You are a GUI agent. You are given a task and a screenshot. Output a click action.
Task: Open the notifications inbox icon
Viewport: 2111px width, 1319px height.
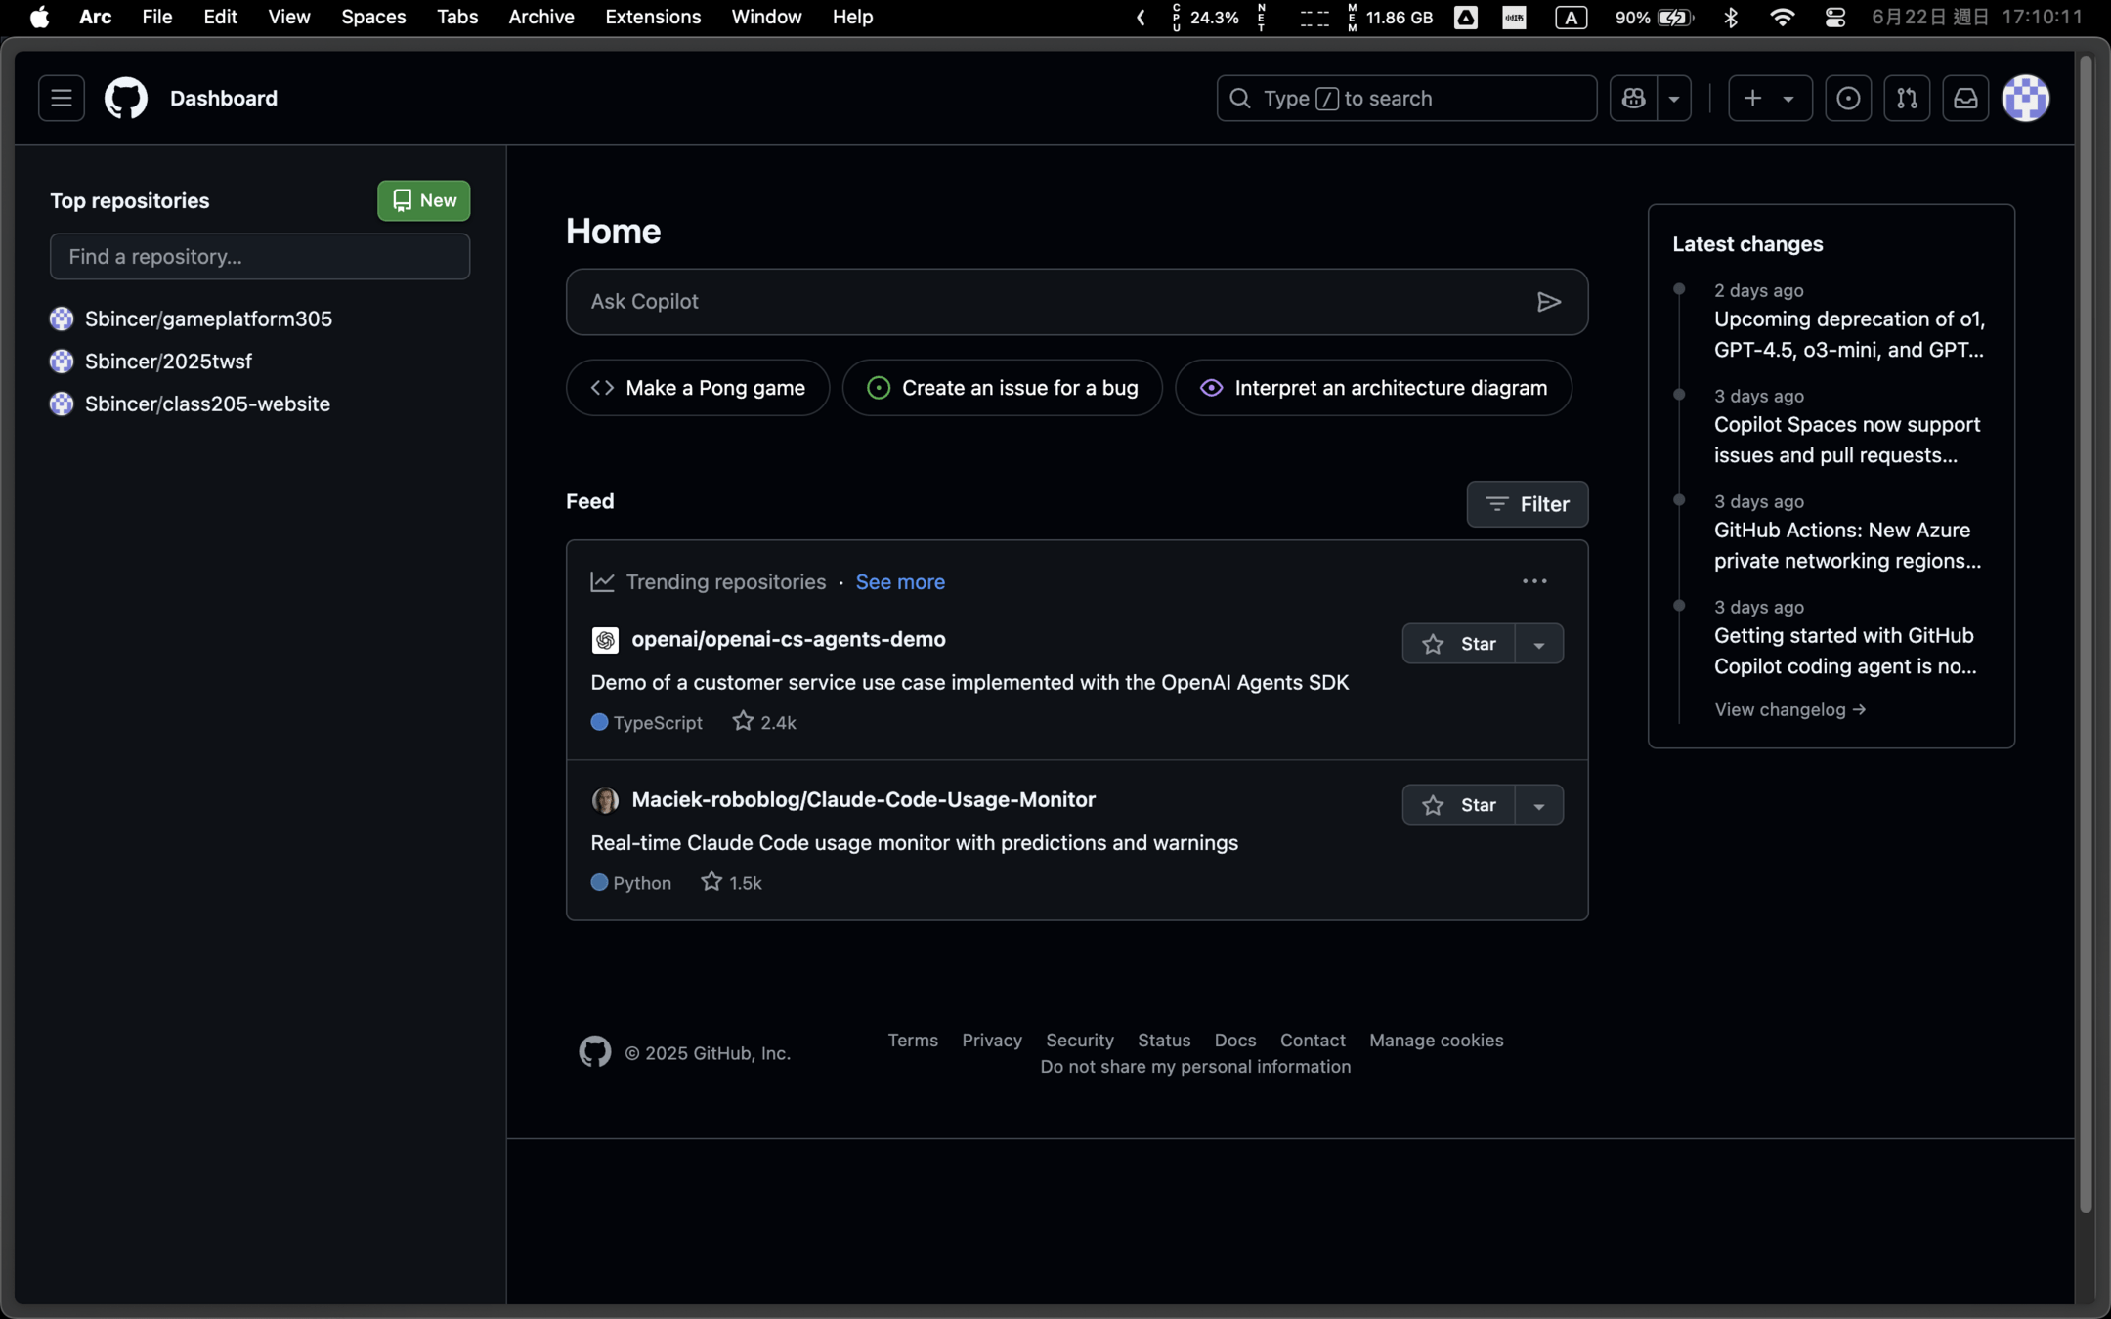tap(1964, 98)
